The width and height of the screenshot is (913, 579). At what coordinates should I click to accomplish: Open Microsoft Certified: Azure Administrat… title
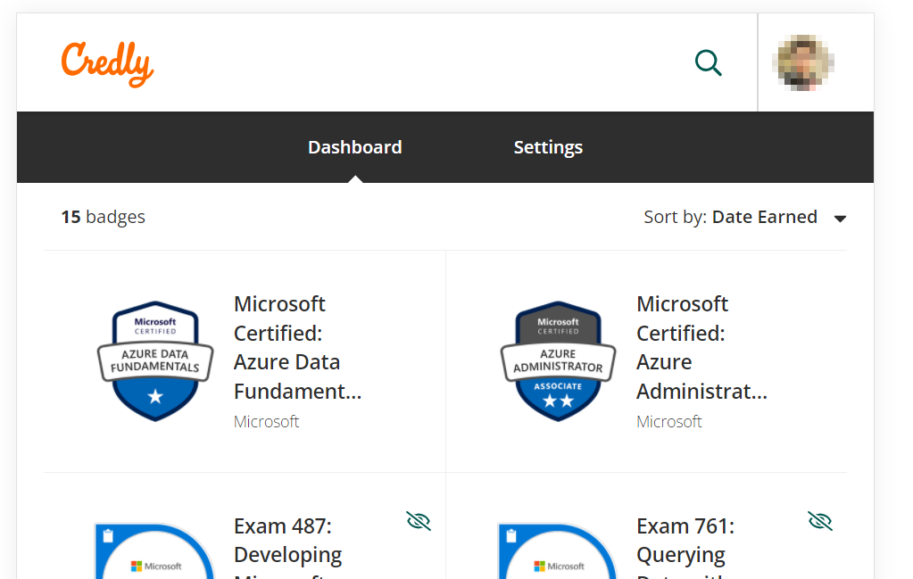(701, 347)
